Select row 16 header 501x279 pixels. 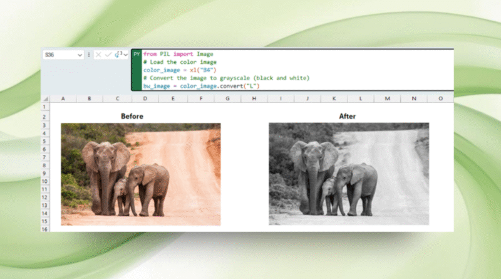point(45,229)
